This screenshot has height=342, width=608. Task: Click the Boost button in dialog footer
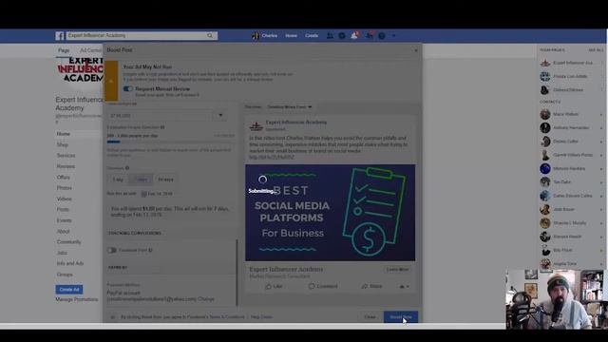tap(401, 317)
